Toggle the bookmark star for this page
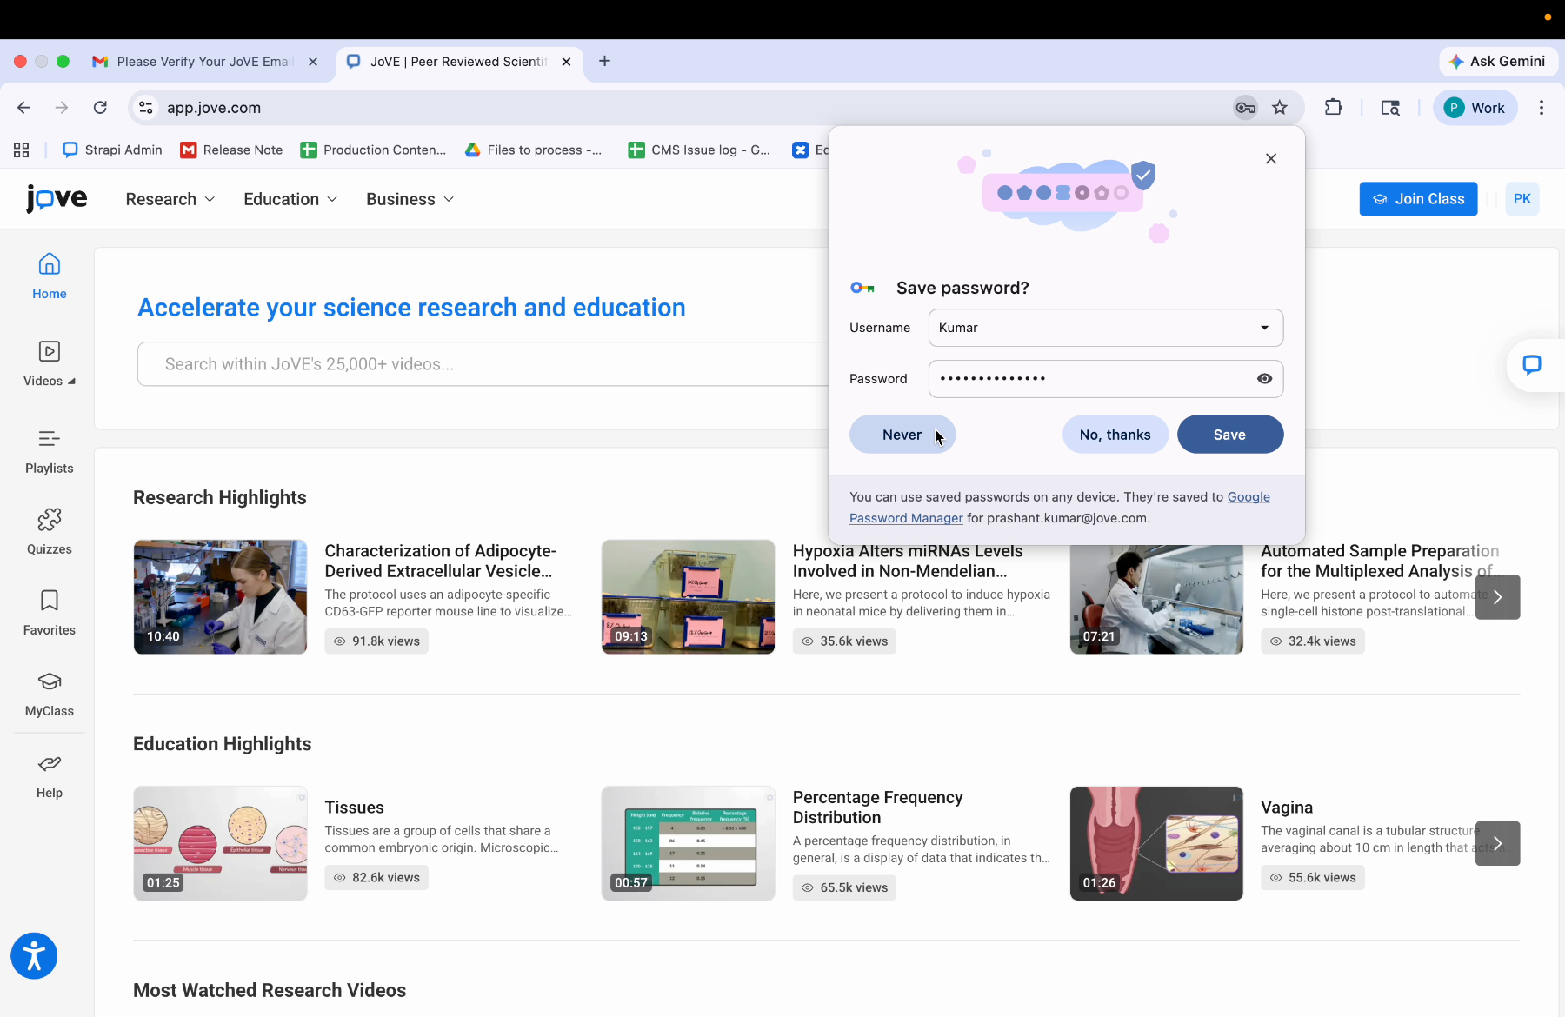This screenshot has width=1565, height=1017. 1280,107
